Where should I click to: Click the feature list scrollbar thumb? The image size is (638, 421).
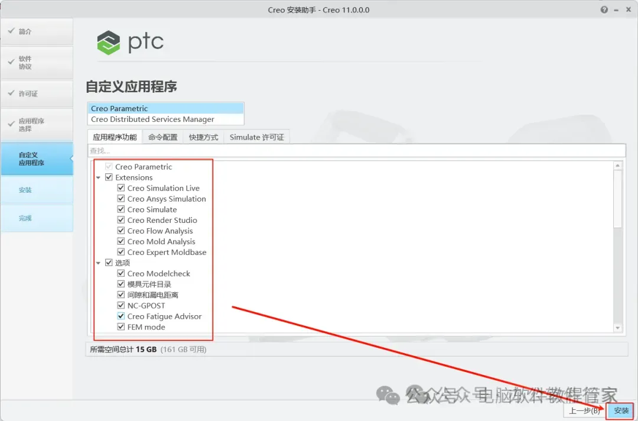coord(618,199)
